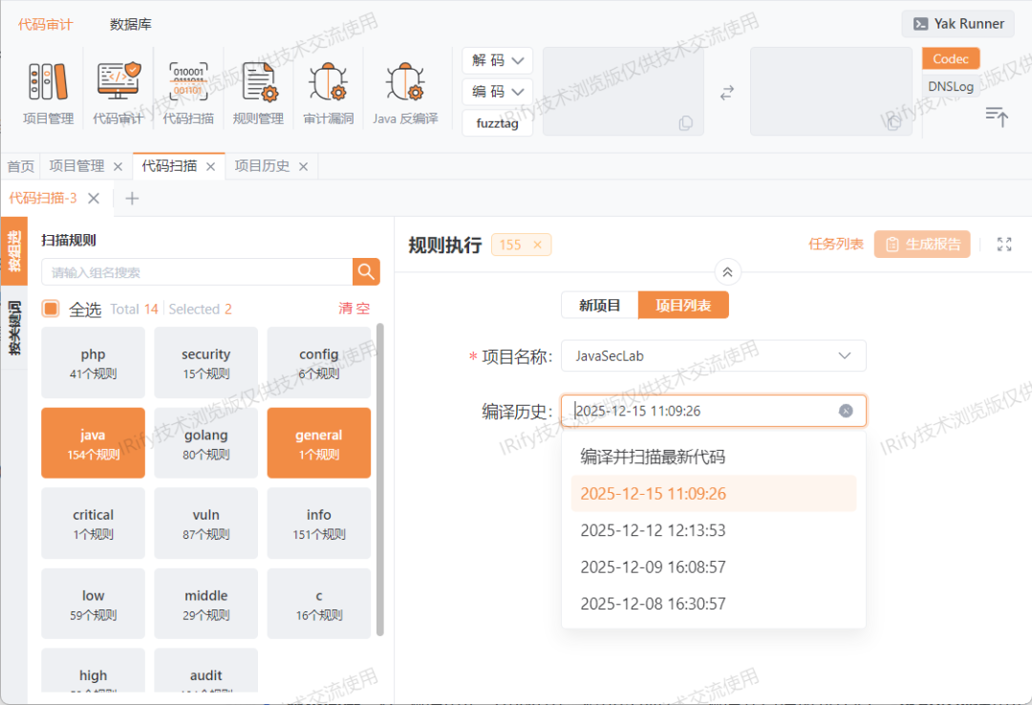Deselect the java rule group

(93, 443)
